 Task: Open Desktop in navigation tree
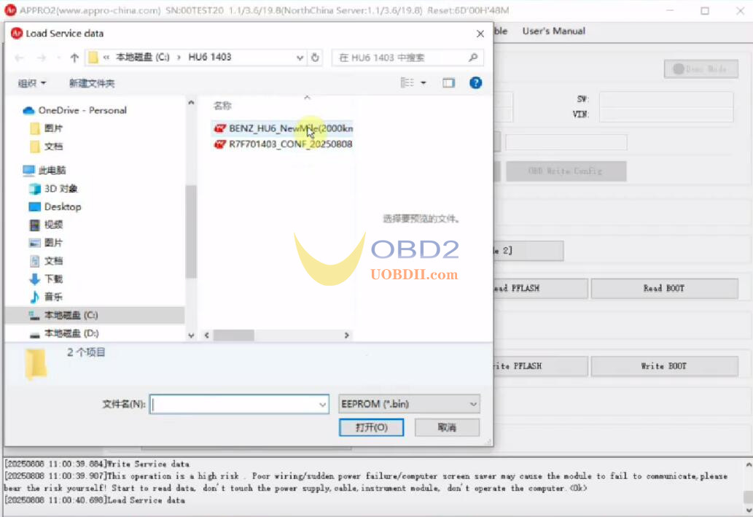click(x=63, y=206)
